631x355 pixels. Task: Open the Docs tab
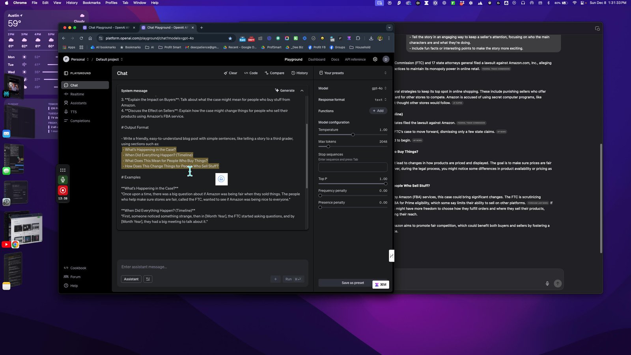(x=335, y=60)
